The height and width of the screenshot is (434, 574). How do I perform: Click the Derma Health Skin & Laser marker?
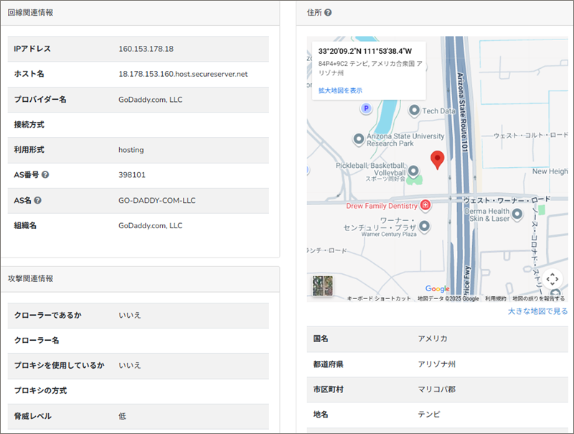tap(517, 213)
